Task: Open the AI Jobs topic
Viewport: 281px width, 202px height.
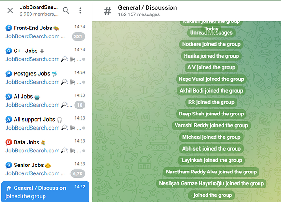Action: click(x=45, y=101)
